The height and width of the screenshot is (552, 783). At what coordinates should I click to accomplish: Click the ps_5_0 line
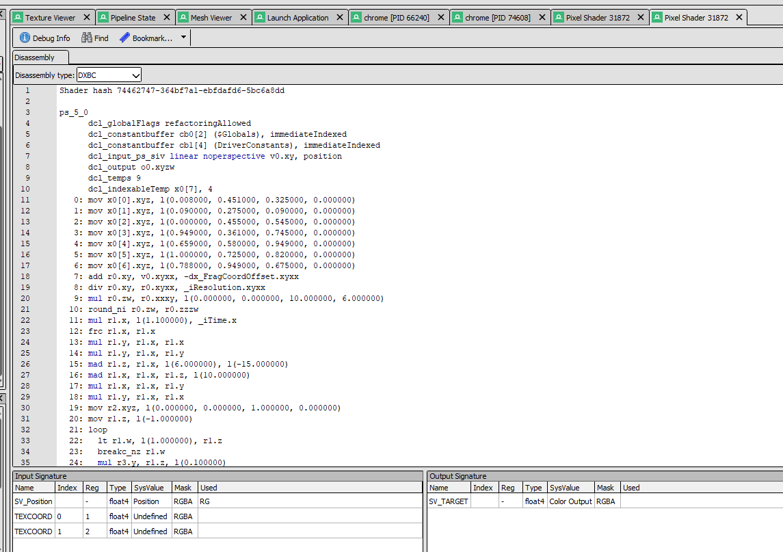pos(73,112)
